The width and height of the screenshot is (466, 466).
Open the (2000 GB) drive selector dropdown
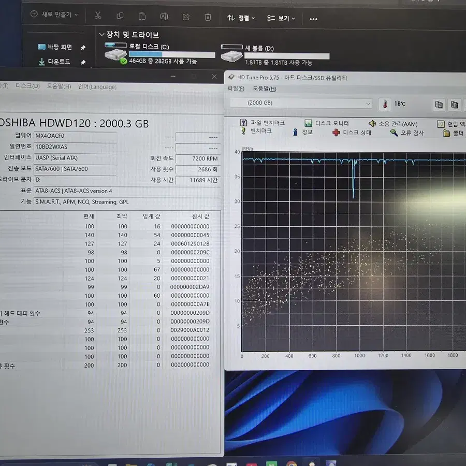tap(301, 103)
